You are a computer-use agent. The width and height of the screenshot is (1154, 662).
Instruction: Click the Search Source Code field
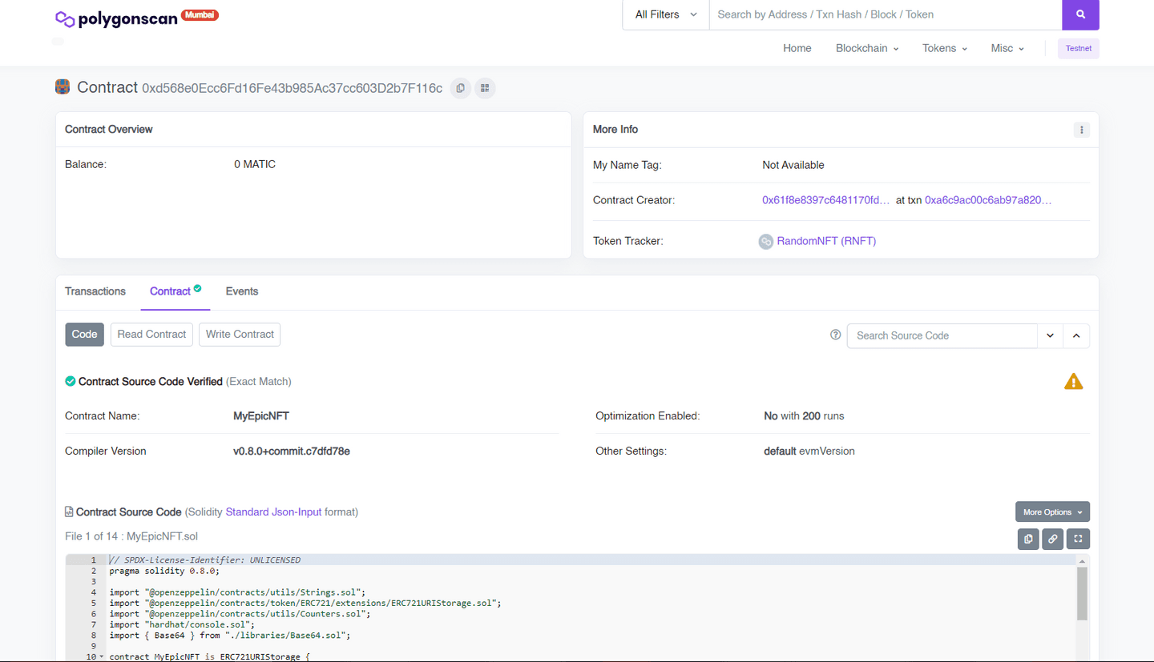pyautogui.click(x=942, y=335)
